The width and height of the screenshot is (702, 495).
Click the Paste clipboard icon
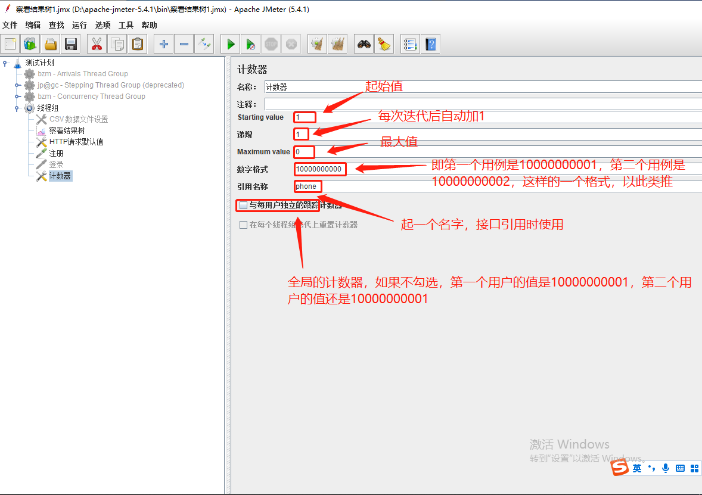[138, 44]
